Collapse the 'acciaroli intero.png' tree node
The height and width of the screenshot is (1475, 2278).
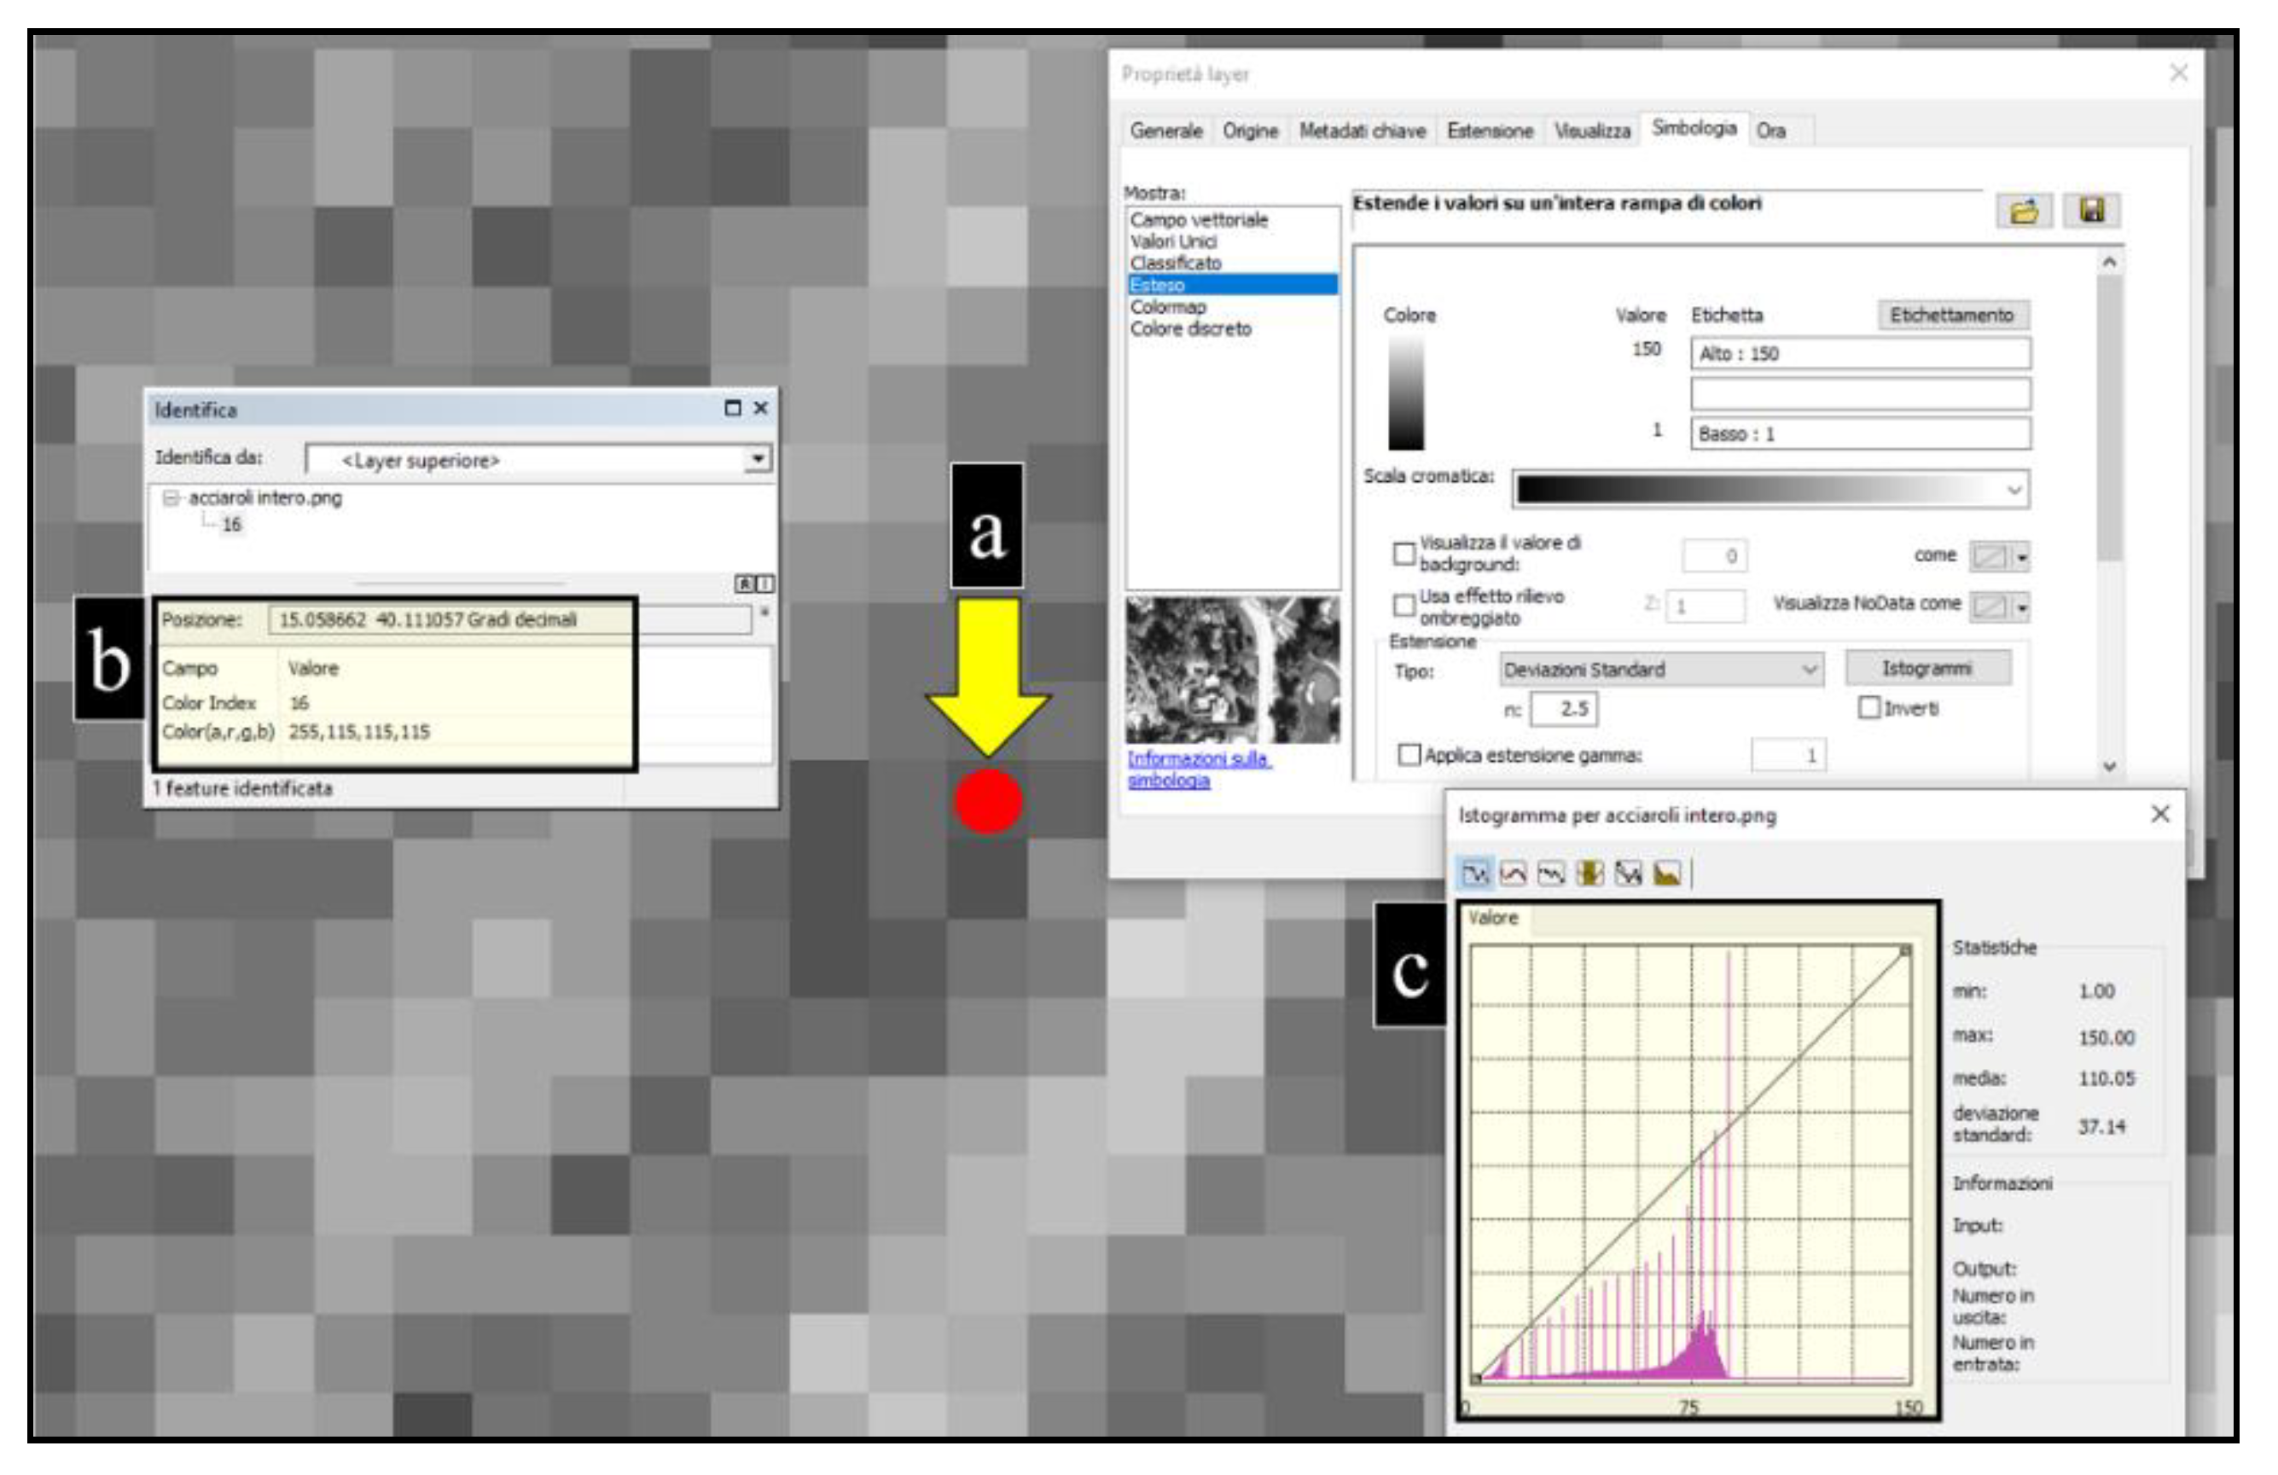pos(171,497)
